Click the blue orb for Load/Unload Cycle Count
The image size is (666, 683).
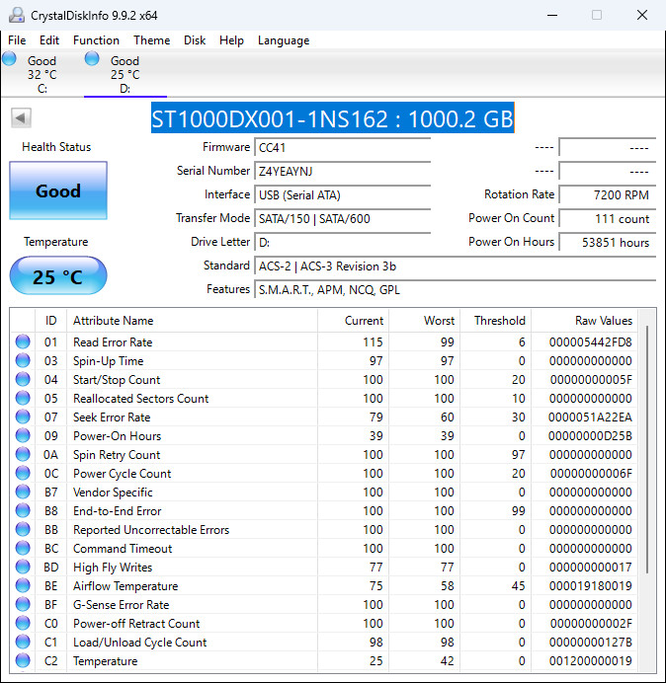point(23,642)
